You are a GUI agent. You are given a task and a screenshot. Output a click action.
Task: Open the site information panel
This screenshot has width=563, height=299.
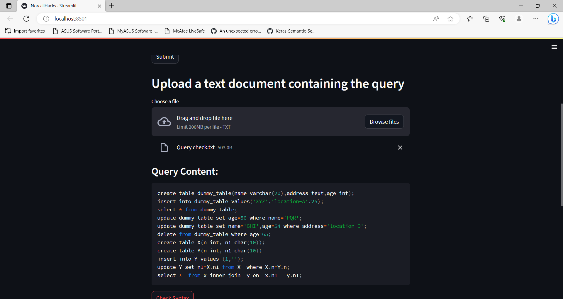(x=46, y=18)
